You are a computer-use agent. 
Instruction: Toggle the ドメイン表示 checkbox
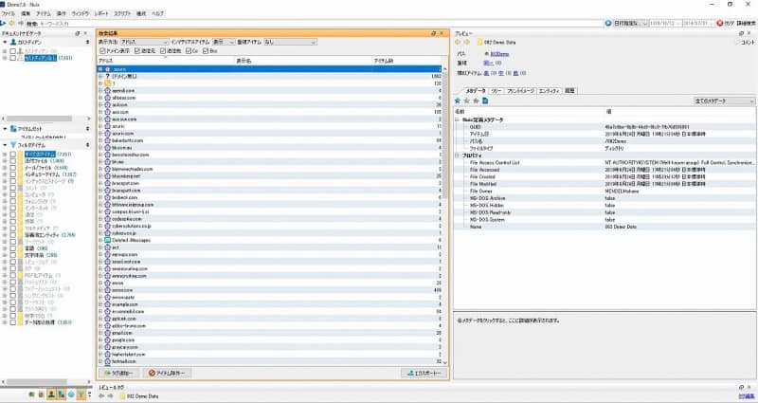102,51
